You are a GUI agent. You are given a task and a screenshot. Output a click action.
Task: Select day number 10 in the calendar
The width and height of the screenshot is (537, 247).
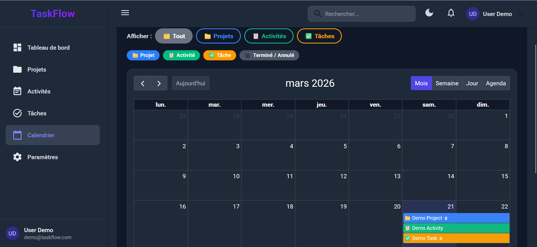coord(236,176)
